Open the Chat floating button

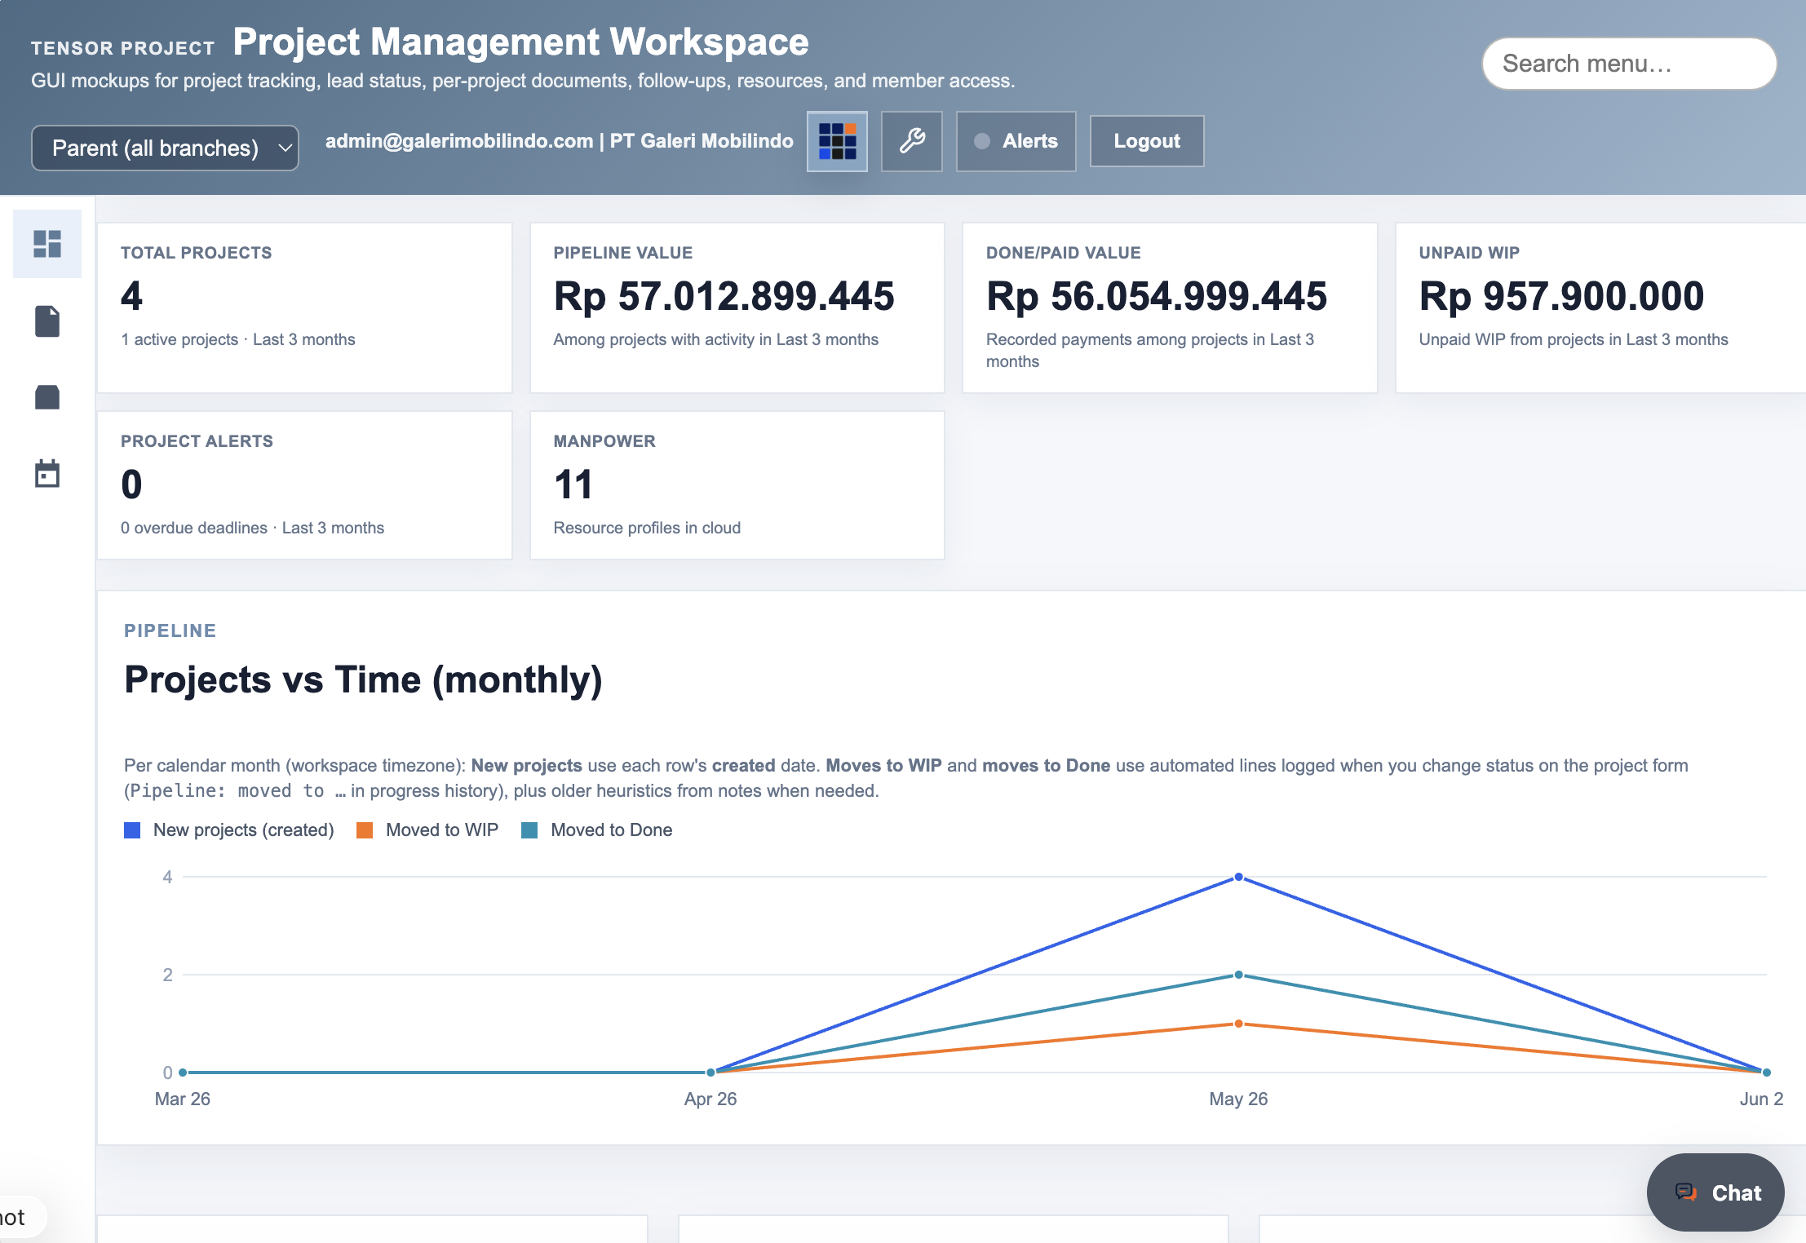(x=1715, y=1192)
